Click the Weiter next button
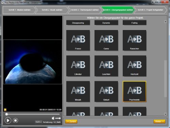 coord(159,122)
